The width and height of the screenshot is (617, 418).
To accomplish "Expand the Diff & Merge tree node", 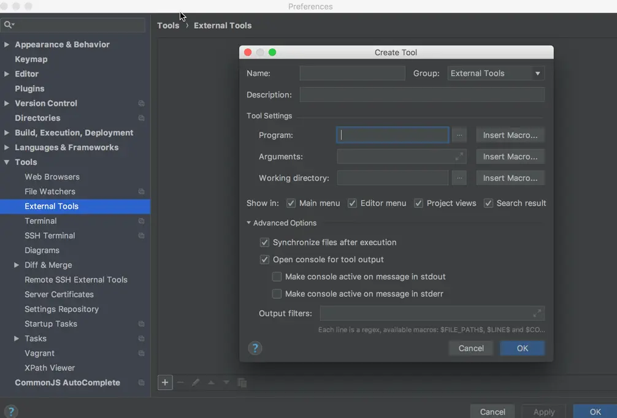I will tap(17, 265).
